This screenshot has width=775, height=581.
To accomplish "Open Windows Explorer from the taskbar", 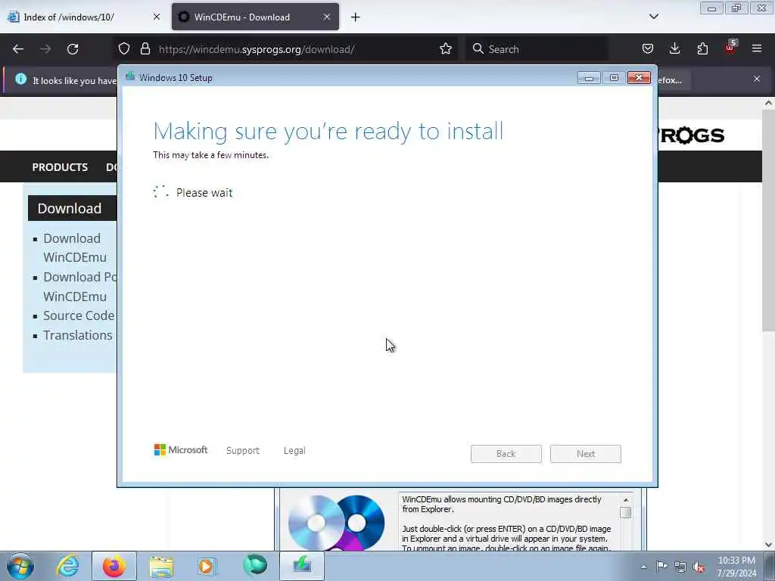I will click(x=161, y=566).
